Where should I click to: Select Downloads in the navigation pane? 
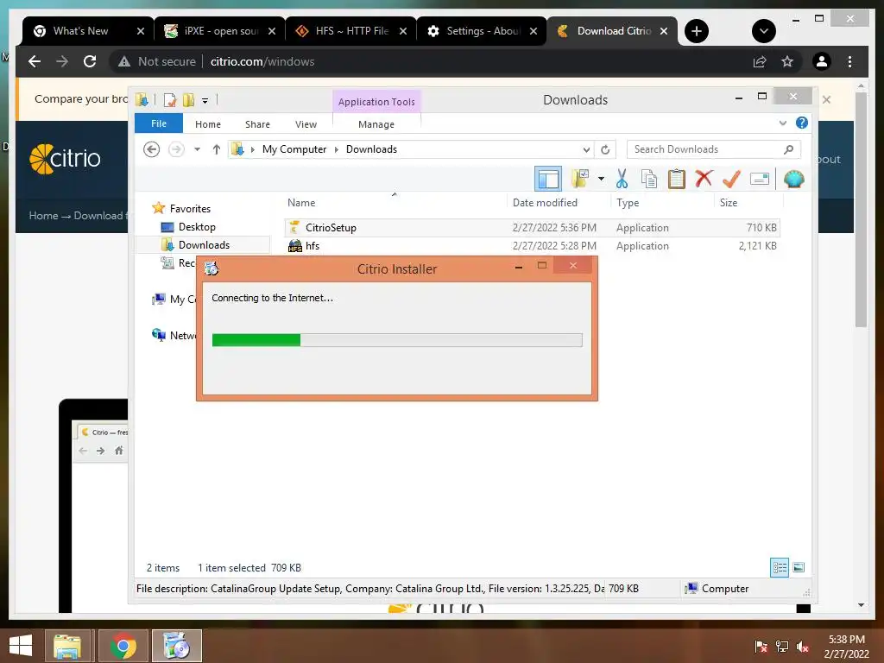[204, 244]
